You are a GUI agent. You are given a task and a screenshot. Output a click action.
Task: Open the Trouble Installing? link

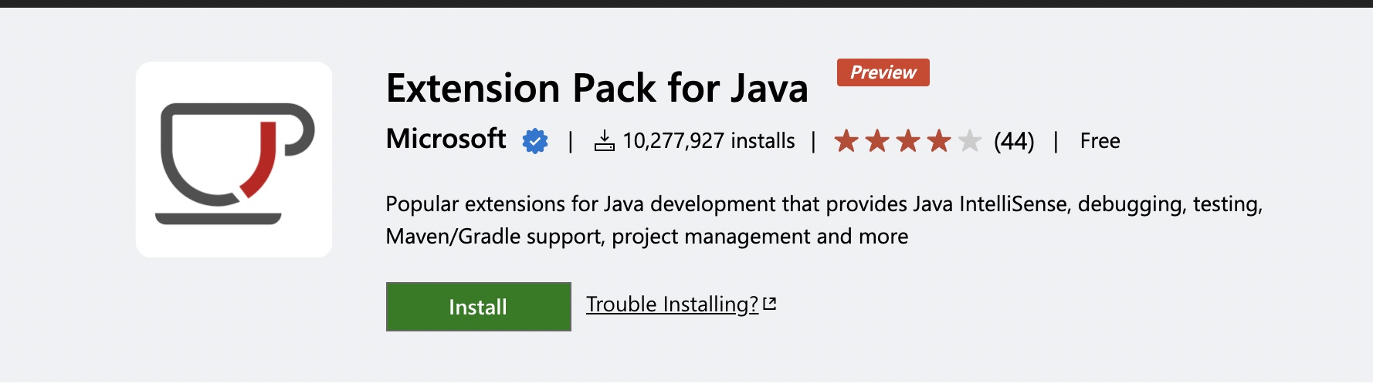pos(672,304)
